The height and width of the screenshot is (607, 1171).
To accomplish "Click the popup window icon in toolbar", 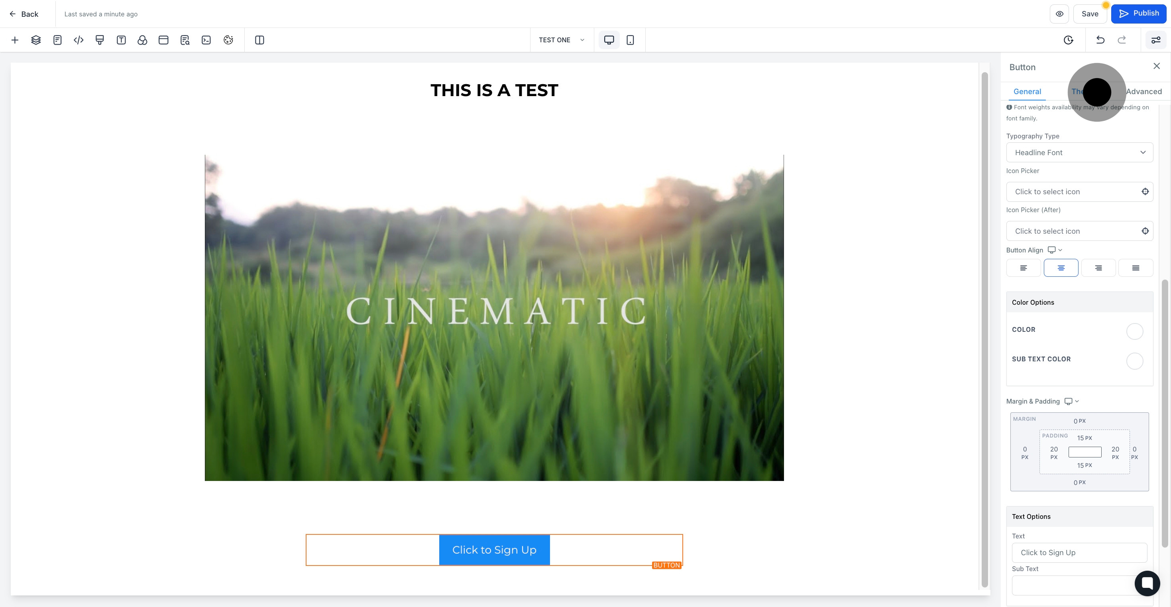I will click(x=164, y=40).
